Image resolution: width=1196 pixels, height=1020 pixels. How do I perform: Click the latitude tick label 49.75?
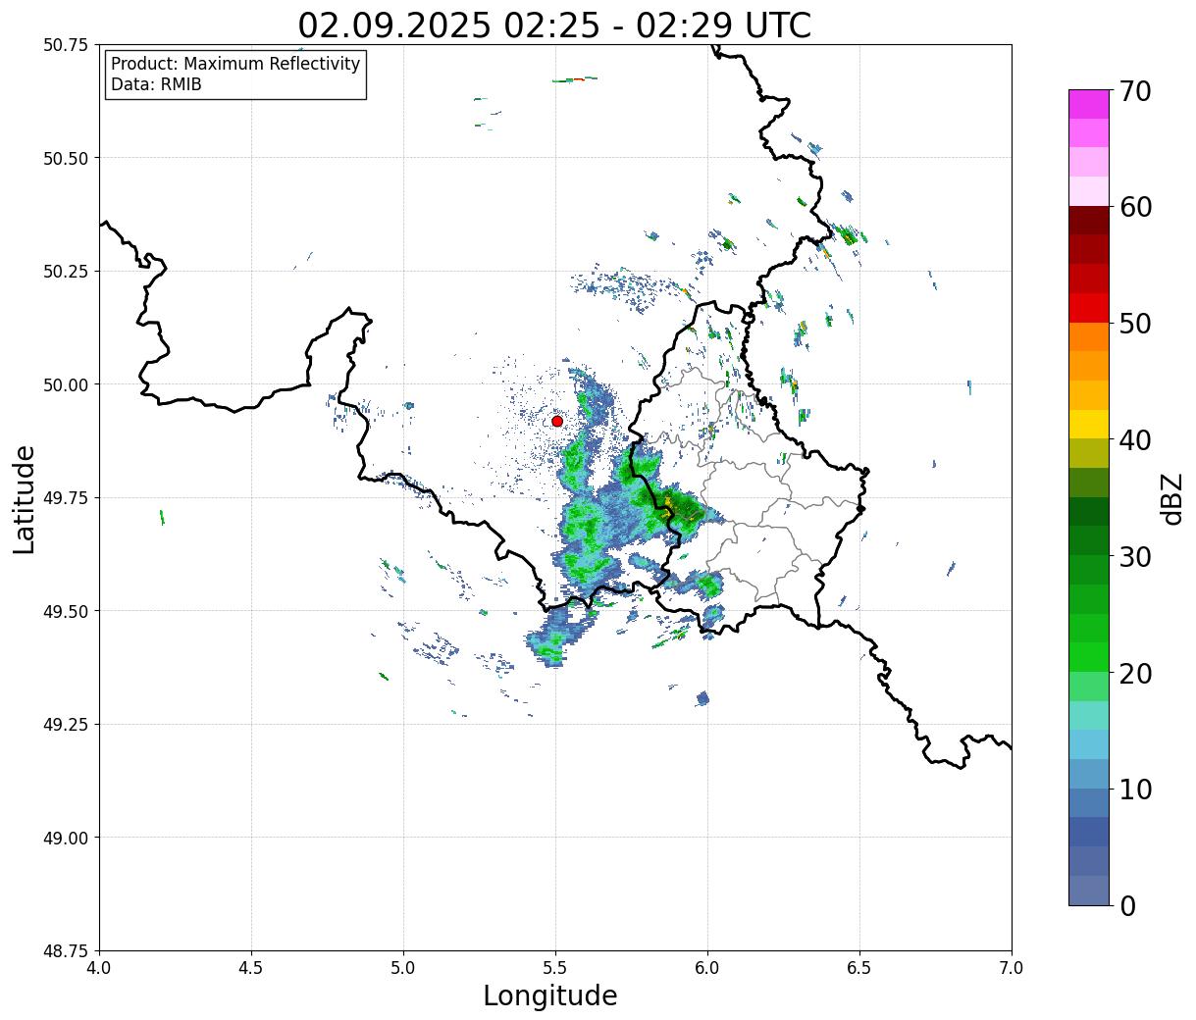(x=65, y=498)
